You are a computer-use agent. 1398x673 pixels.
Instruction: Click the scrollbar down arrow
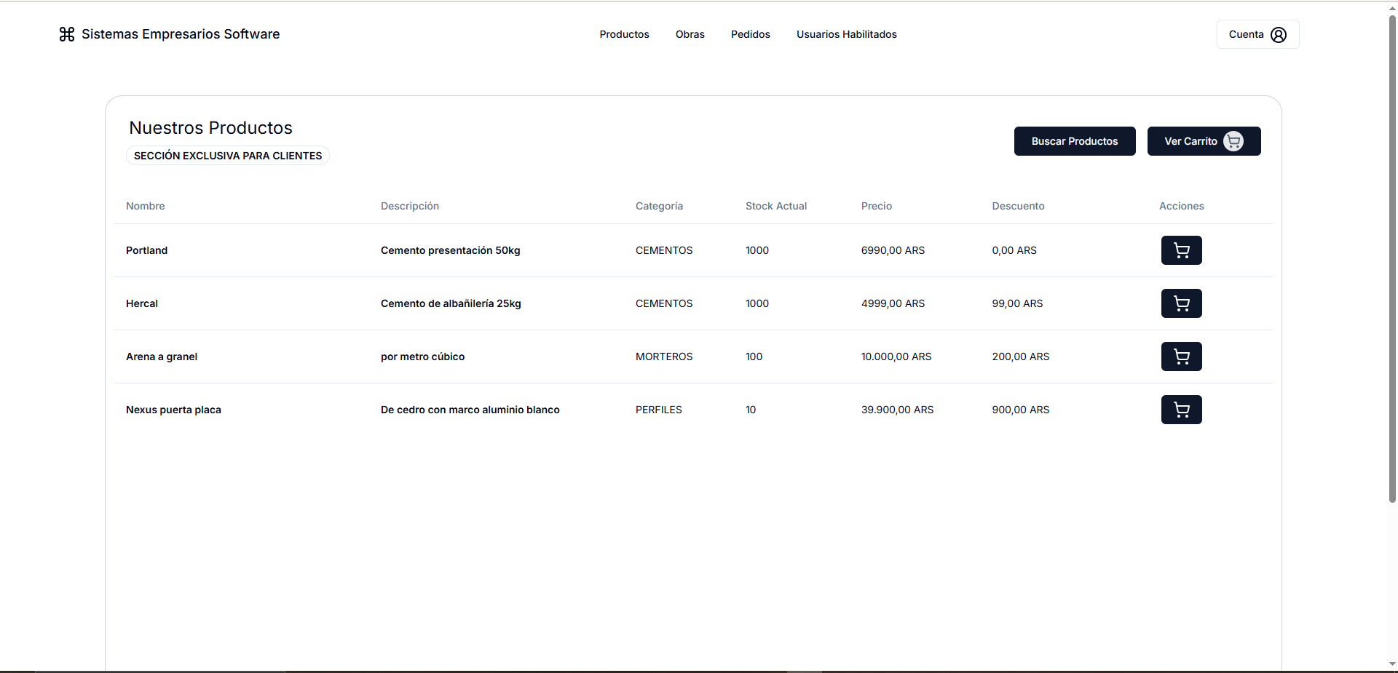point(1392,664)
